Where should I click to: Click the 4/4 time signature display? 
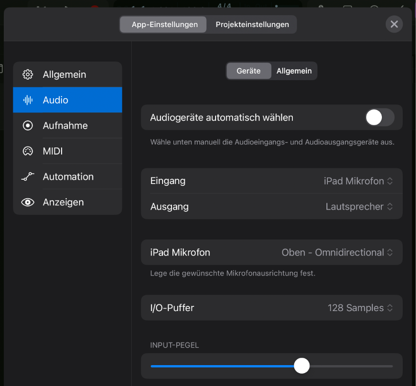[x=224, y=6]
